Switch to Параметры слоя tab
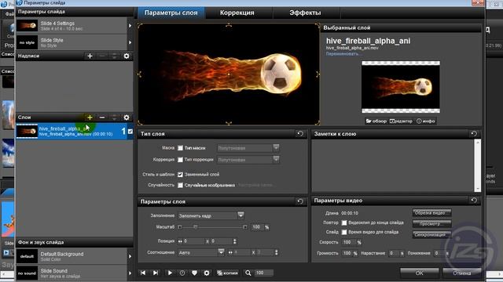 (x=171, y=13)
